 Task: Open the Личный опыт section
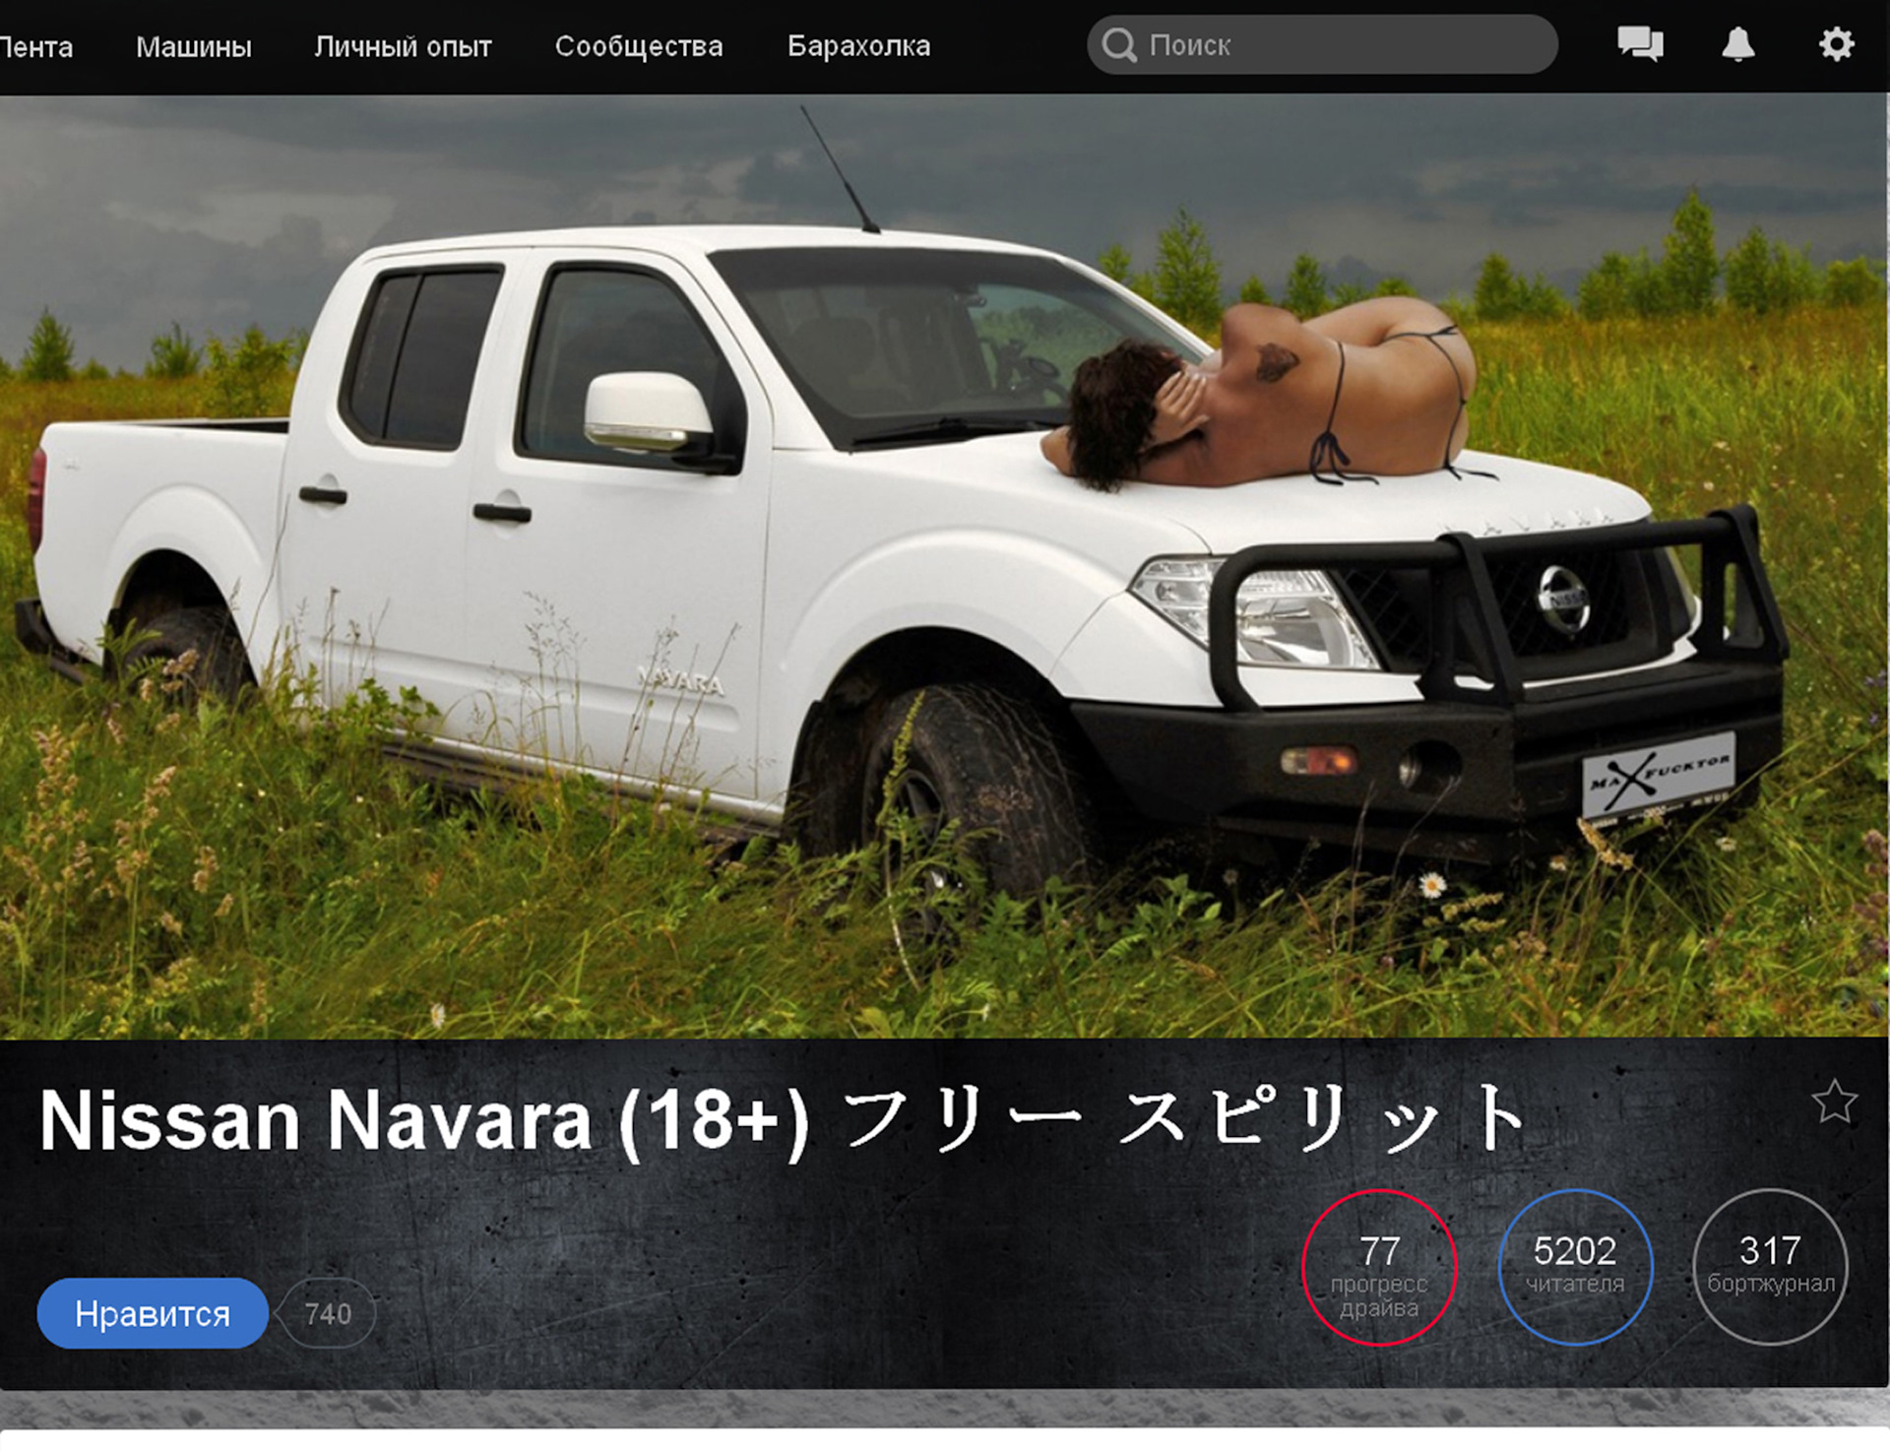point(403,46)
